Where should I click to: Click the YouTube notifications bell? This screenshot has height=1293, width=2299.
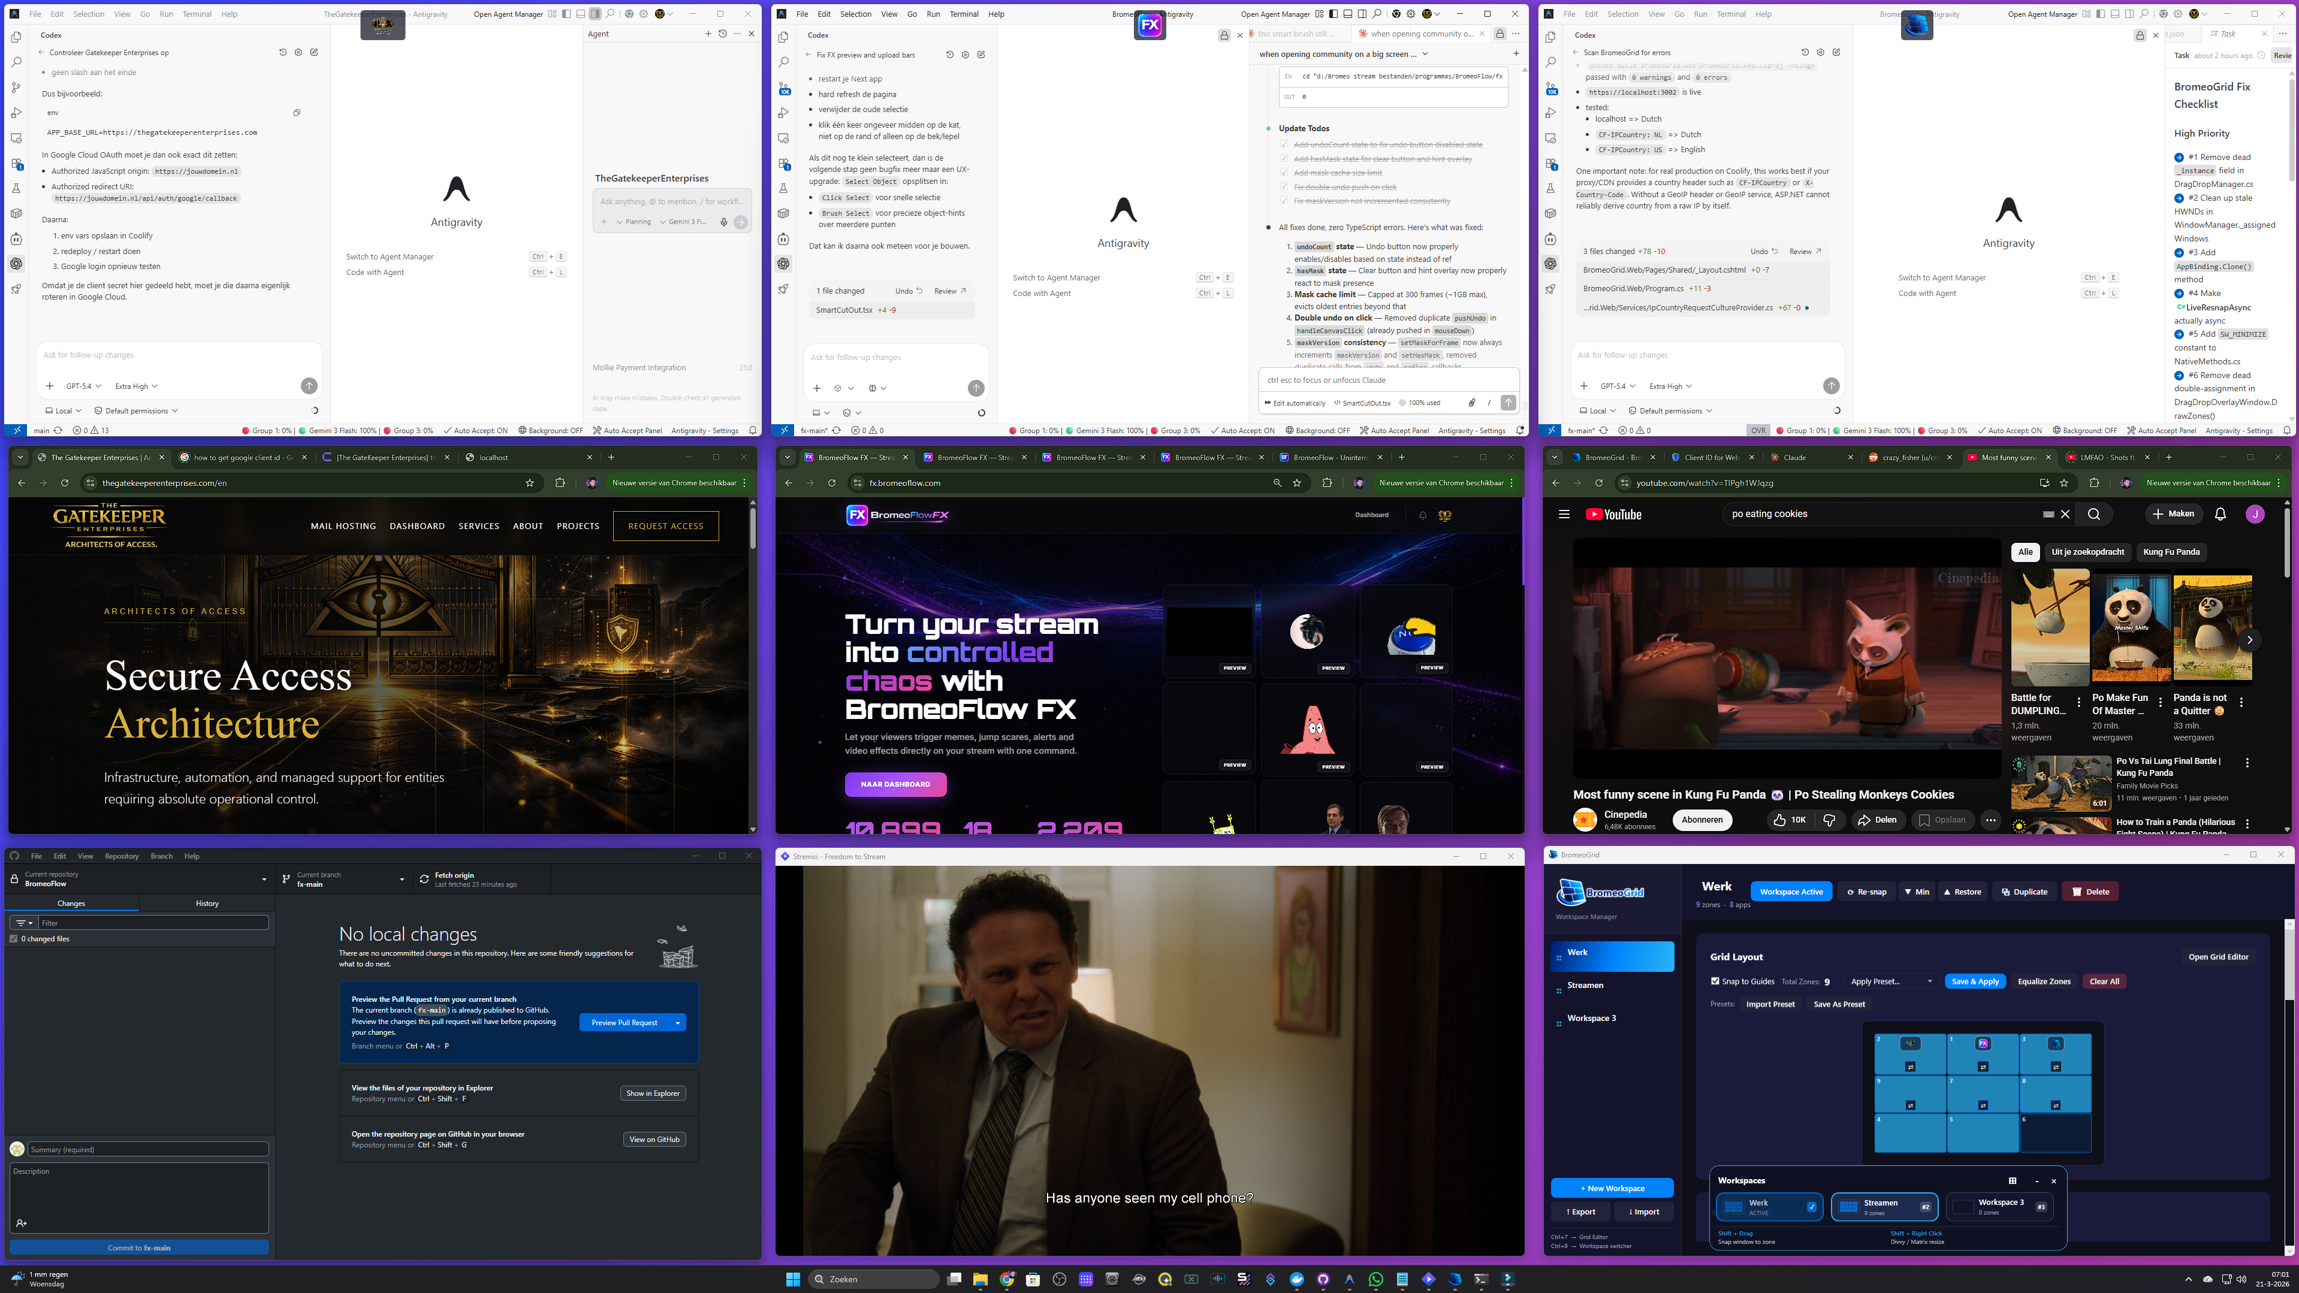[2220, 514]
